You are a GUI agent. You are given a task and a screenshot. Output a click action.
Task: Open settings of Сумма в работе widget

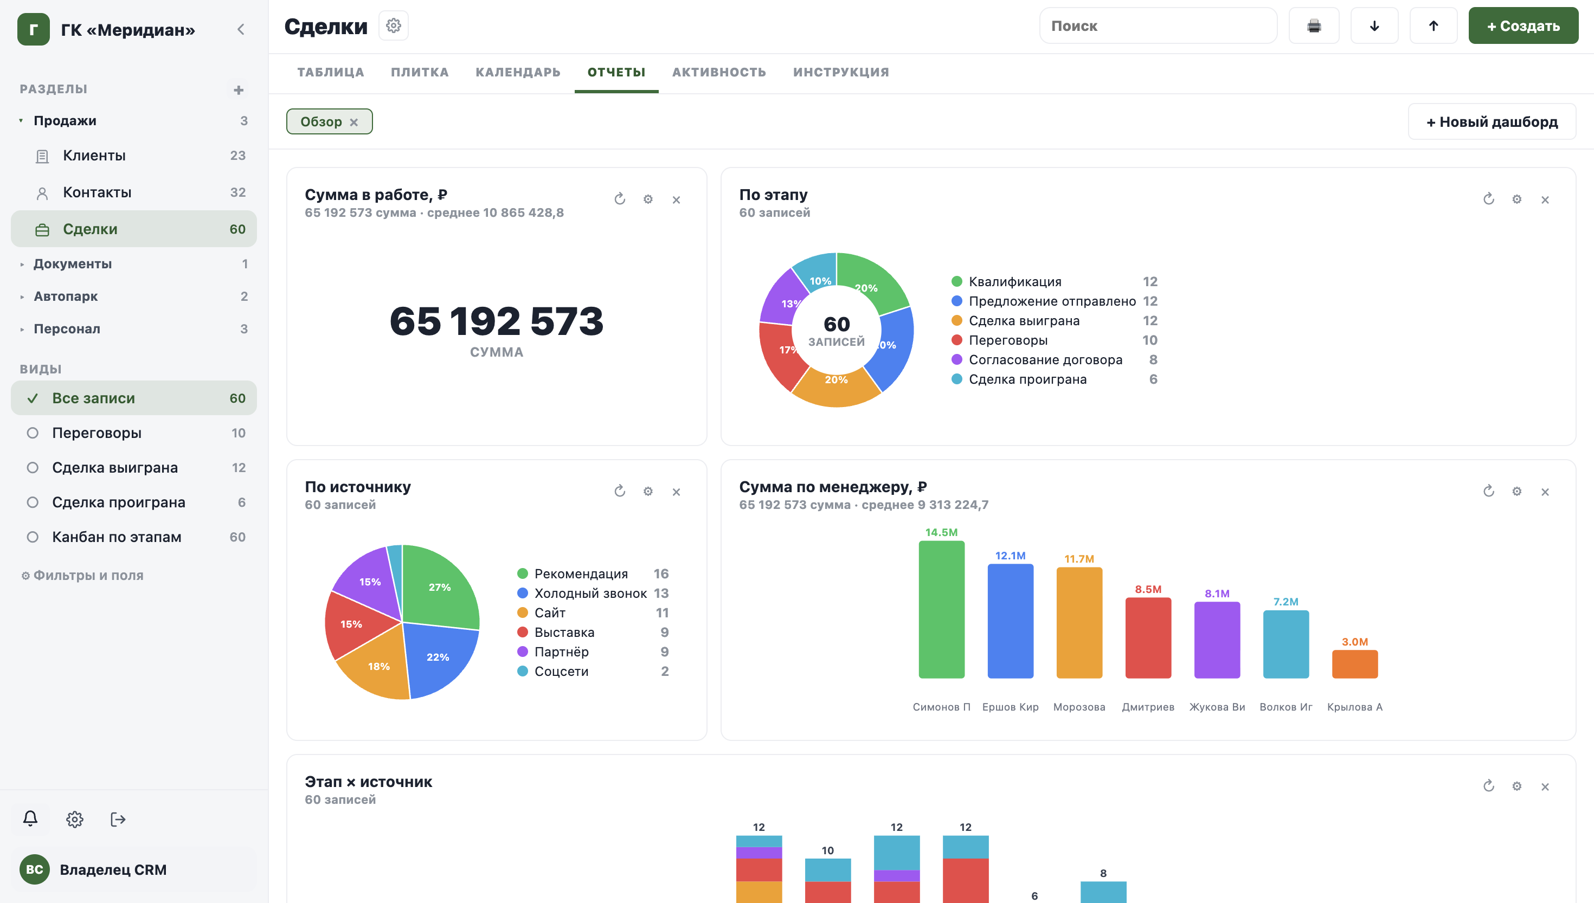(648, 199)
